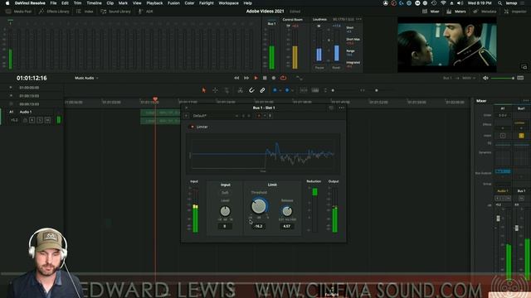531x298 pixels.
Task: Solo the Audio 1 track
Action: pos(40,120)
